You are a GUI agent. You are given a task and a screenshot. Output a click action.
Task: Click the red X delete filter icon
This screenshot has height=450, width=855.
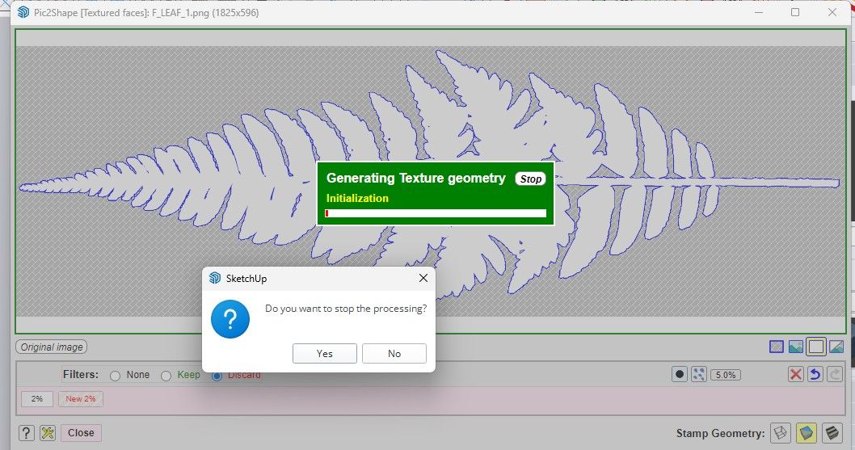(795, 375)
